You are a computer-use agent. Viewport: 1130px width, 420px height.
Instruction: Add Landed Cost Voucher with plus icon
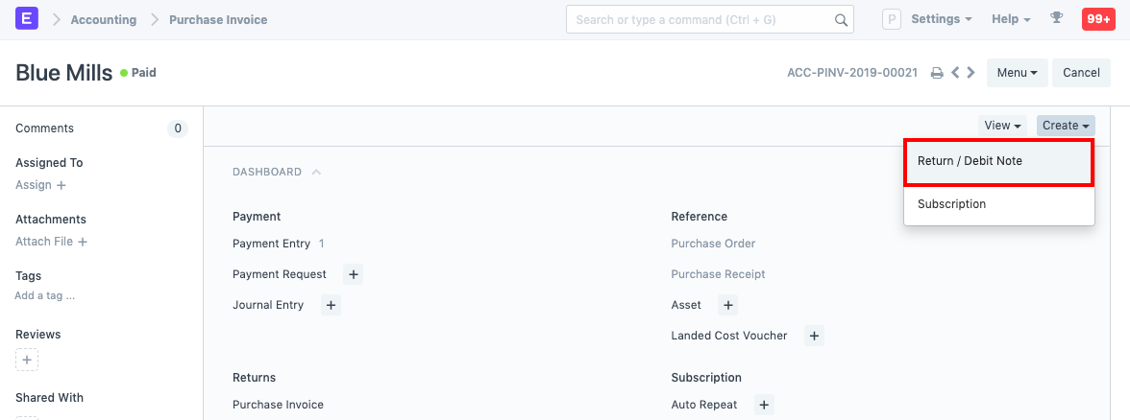coord(814,337)
